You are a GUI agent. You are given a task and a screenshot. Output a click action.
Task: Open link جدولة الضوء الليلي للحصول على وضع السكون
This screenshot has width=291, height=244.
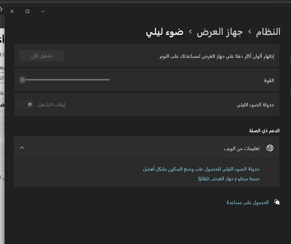tap(201, 169)
